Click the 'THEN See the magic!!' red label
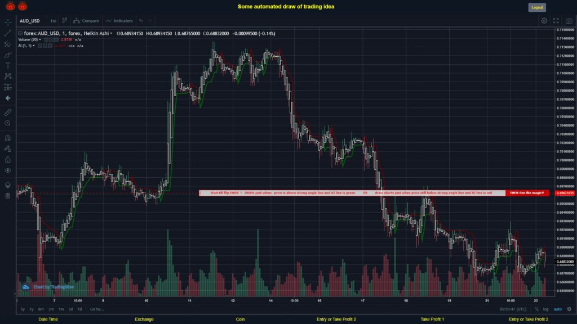The width and height of the screenshot is (577, 324). tap(527, 193)
